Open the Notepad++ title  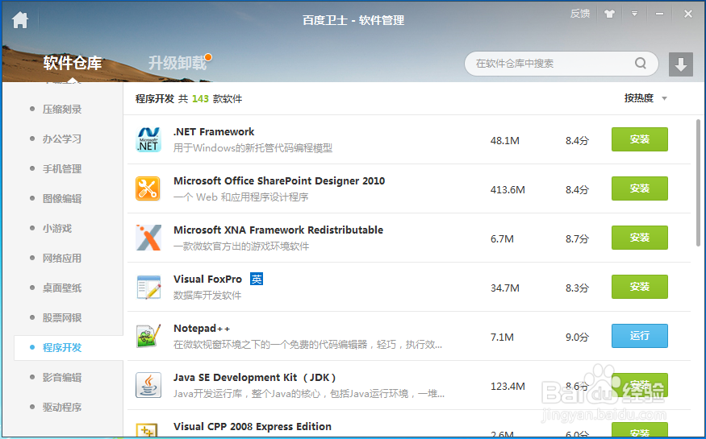202,329
